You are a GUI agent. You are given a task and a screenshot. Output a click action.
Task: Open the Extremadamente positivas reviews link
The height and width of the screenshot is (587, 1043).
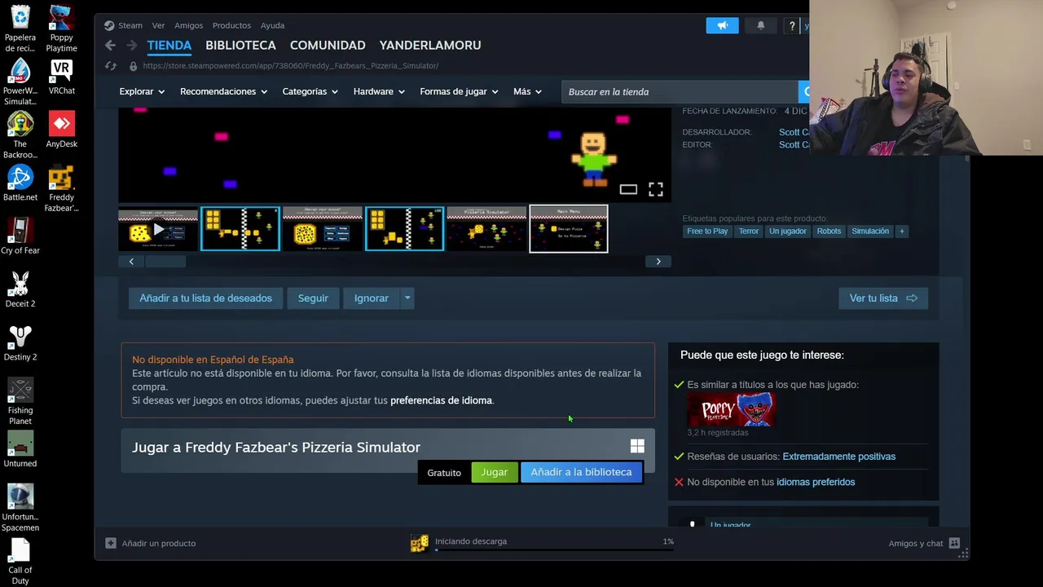coord(838,457)
